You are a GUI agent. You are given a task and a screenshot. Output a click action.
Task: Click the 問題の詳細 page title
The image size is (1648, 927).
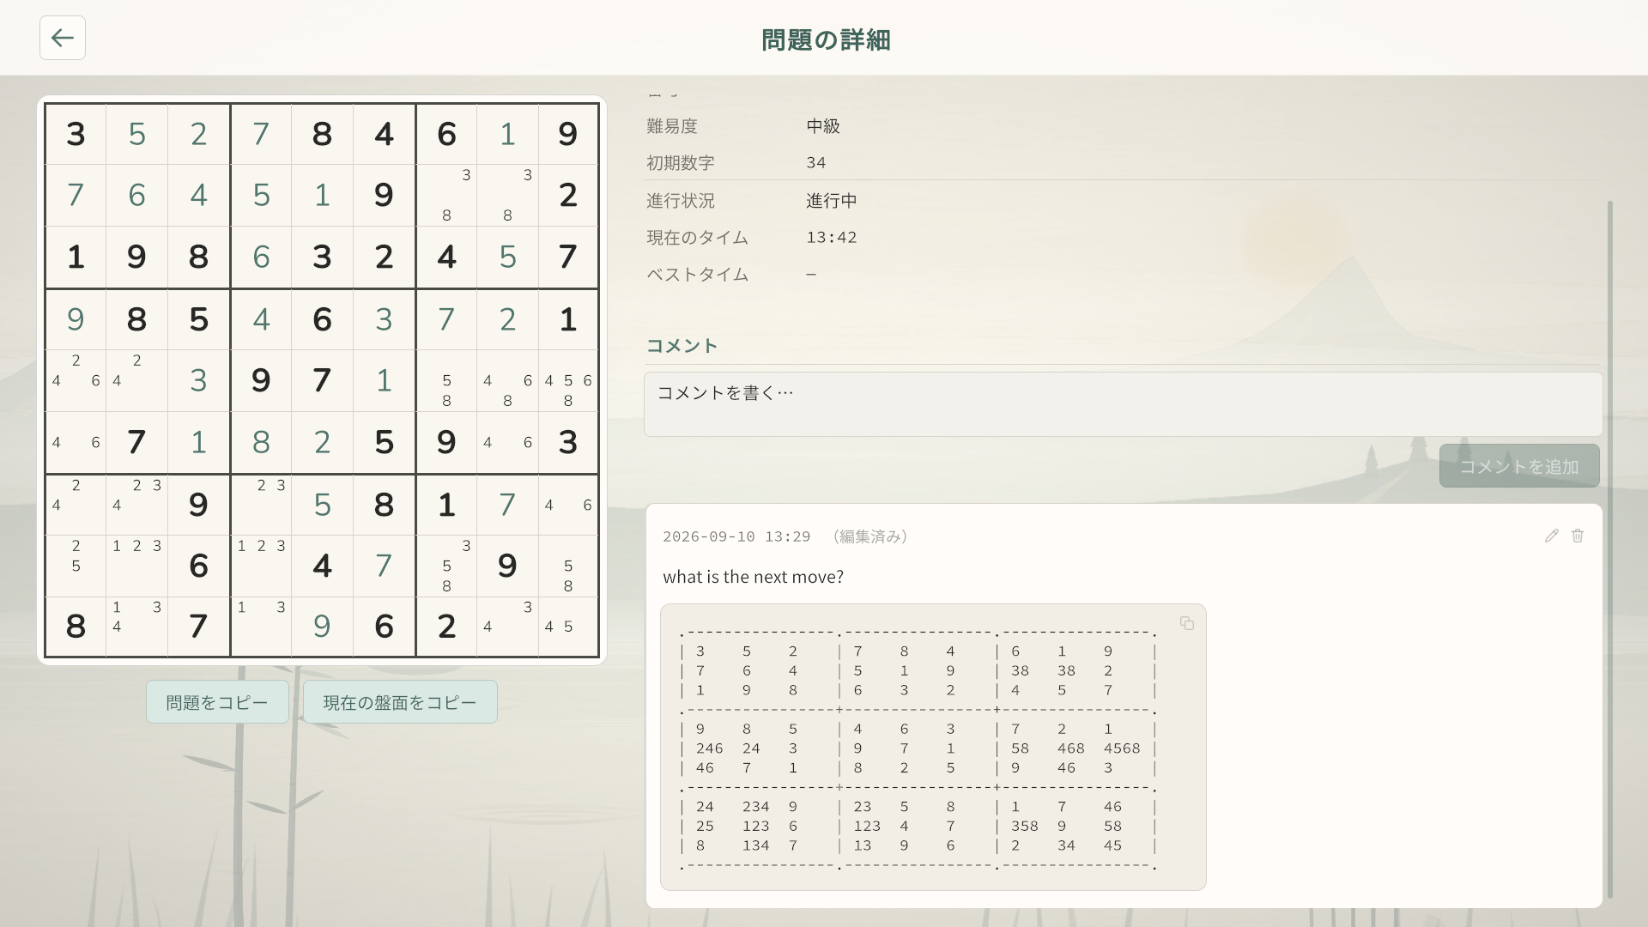tap(826, 39)
